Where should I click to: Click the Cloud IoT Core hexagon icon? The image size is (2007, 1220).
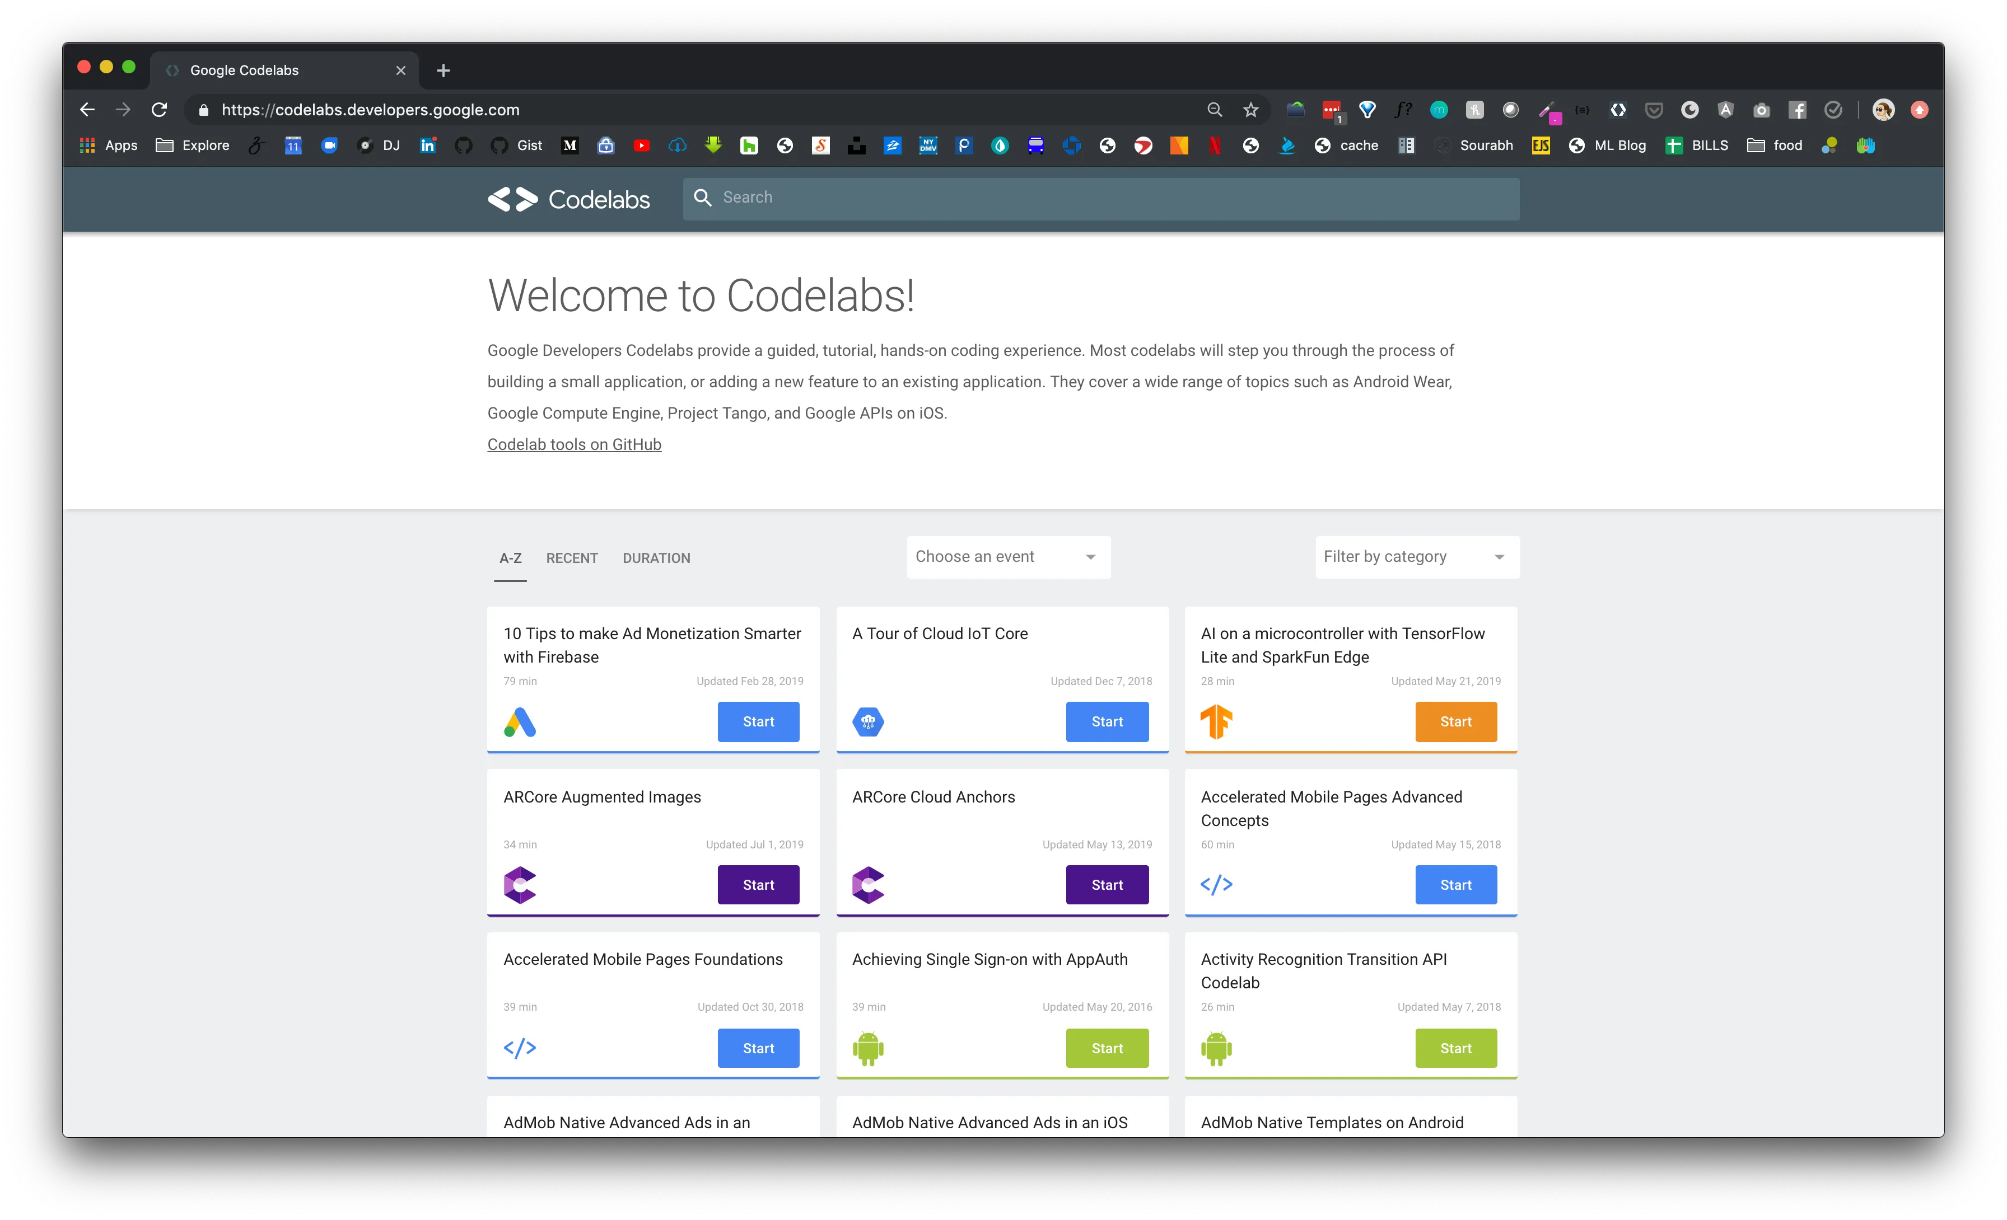tap(867, 722)
